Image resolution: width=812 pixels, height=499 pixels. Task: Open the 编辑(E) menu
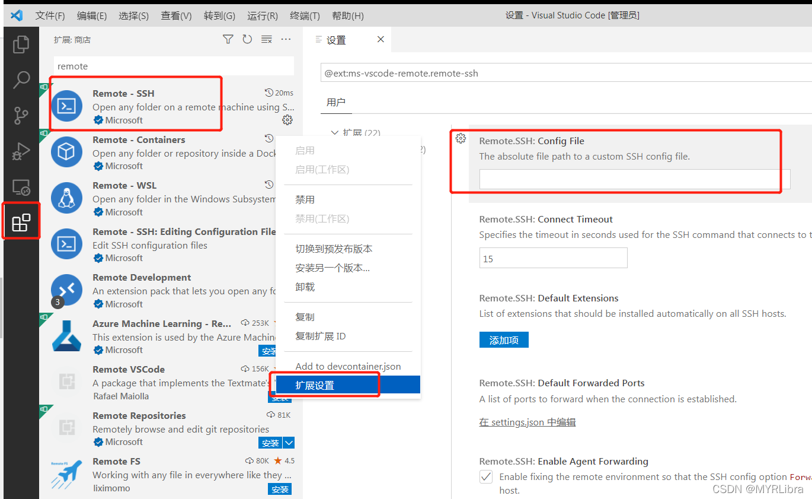(x=92, y=15)
